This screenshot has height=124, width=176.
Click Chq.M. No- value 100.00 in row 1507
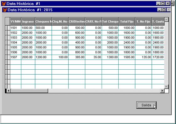60,57
